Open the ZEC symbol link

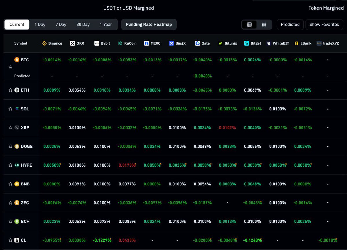point(25,202)
